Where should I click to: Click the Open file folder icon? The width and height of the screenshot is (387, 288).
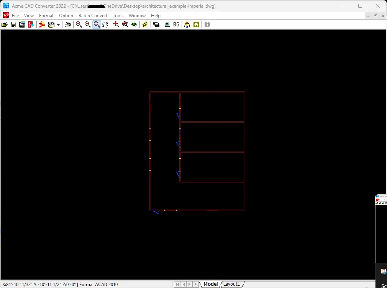pyautogui.click(x=5, y=24)
